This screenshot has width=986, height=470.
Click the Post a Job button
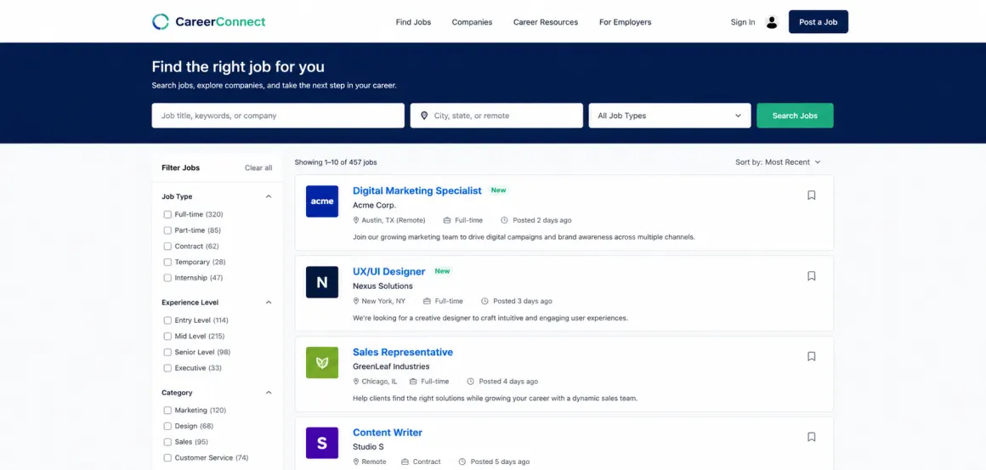[818, 22]
